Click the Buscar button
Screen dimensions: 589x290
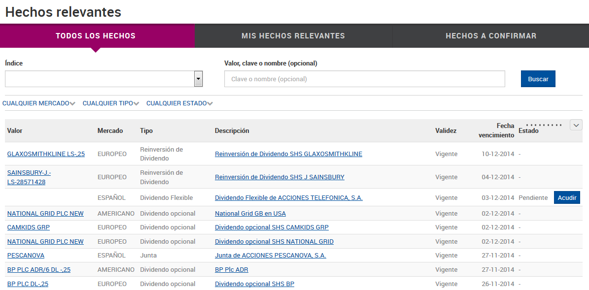[x=538, y=79]
